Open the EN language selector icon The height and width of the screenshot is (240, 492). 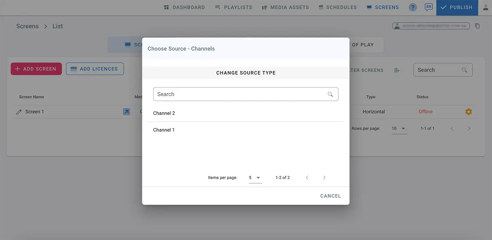428,7
